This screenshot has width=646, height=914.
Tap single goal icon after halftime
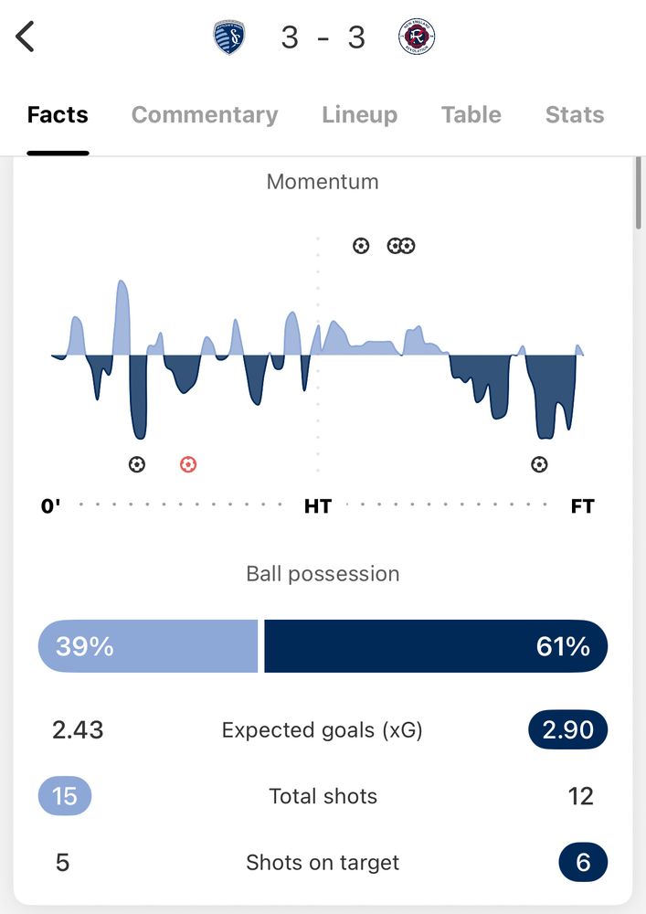tap(361, 246)
